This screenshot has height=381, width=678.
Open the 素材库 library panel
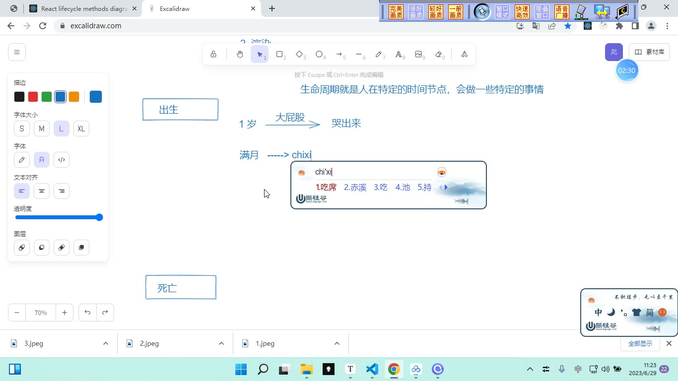(x=649, y=52)
